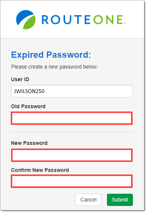This screenshot has height=213, width=147.
Task: Click the Confirm New Password label
Action: 40,170
